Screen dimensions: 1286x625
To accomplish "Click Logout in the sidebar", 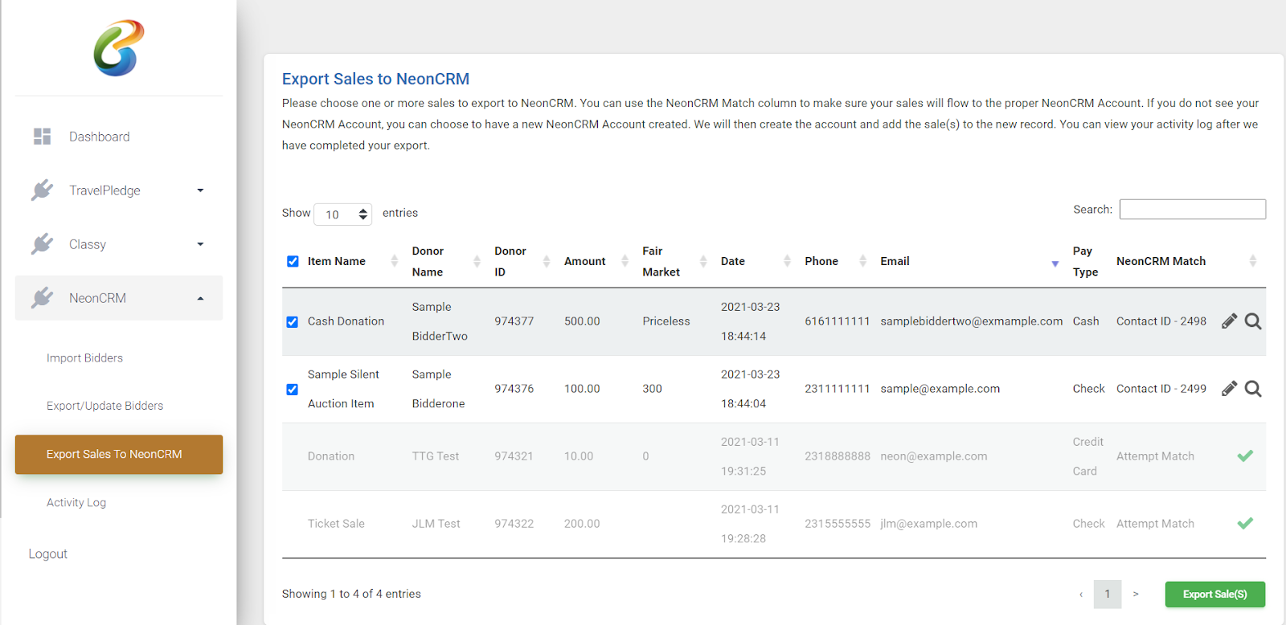I will tap(48, 554).
